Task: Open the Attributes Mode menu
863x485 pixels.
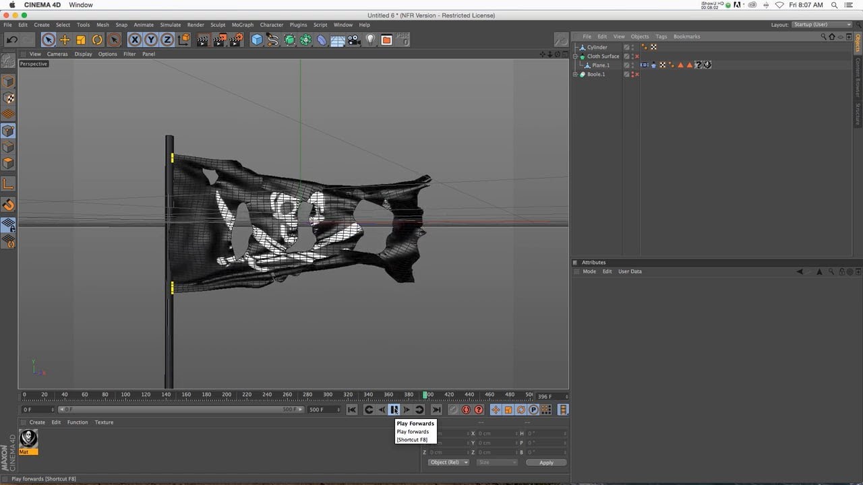Action: 589,271
